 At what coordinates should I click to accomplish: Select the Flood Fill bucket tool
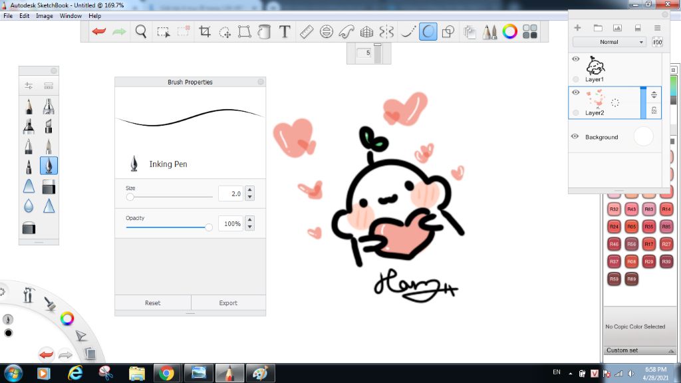(x=264, y=31)
